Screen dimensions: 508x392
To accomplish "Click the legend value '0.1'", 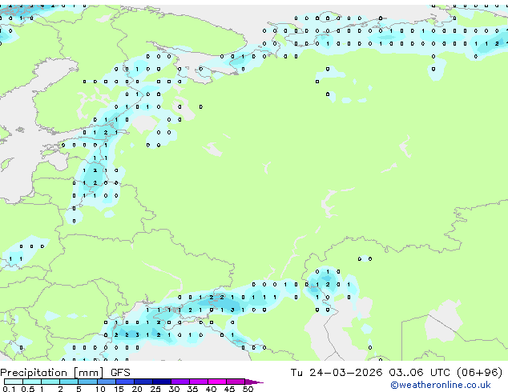I will pyautogui.click(x=9, y=389).
